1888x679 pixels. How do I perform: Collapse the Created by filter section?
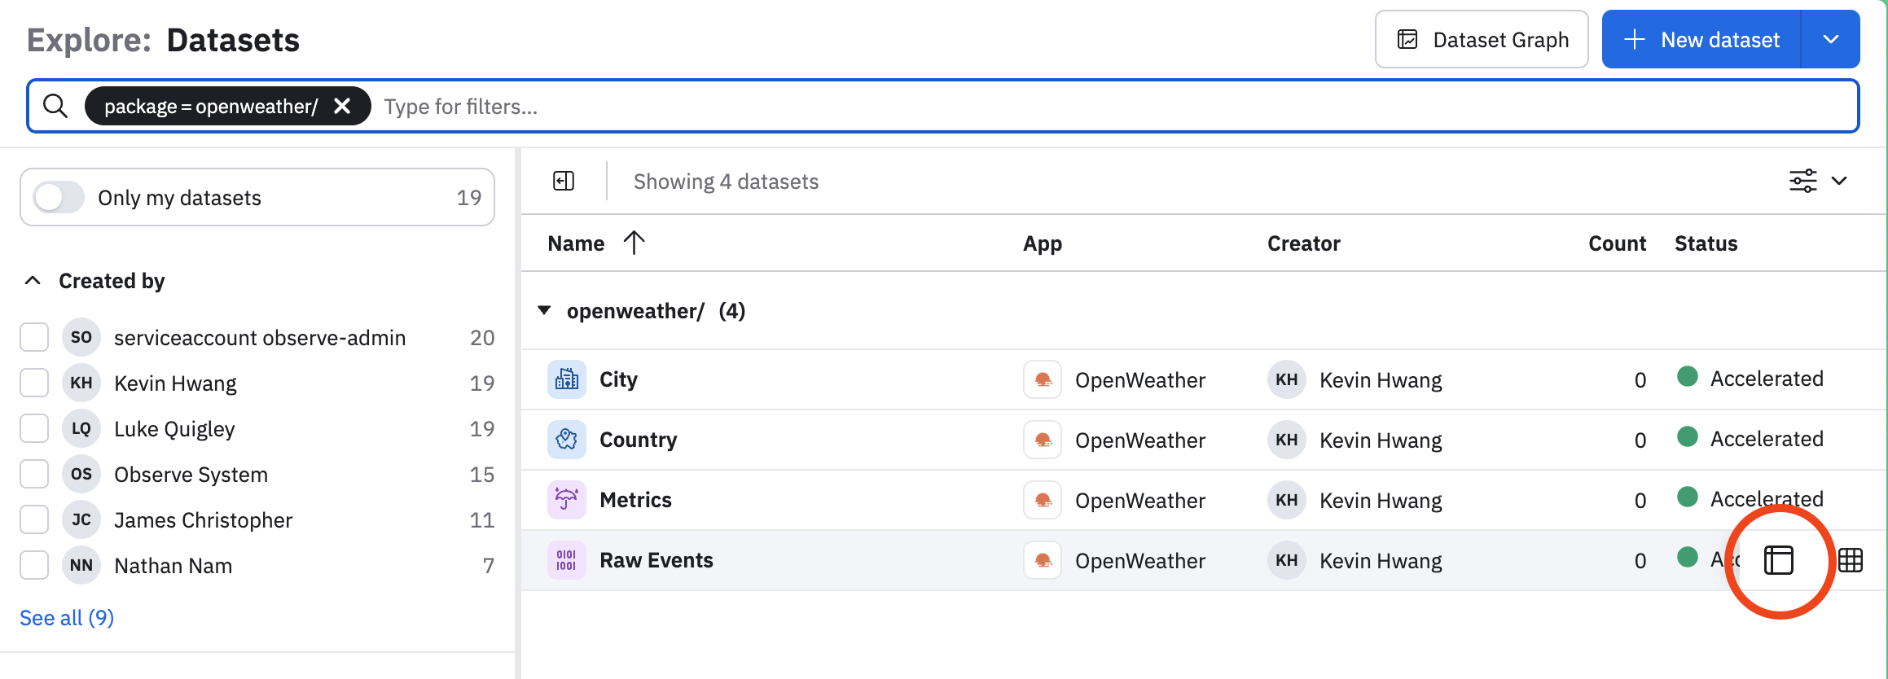pyautogui.click(x=33, y=281)
